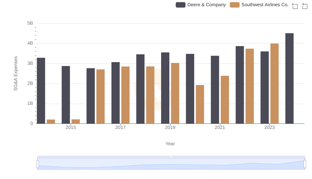This screenshot has height=179, width=312.
Task: Click the dark Deere & Company legend swatch
Action: pos(180,5)
